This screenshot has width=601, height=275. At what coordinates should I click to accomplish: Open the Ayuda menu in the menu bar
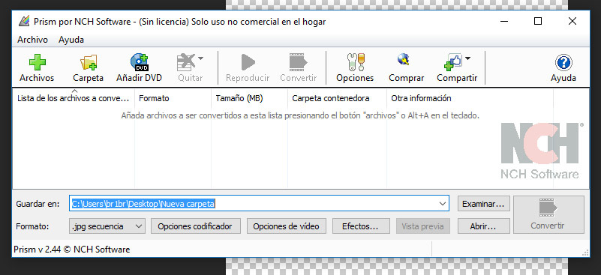(71, 40)
